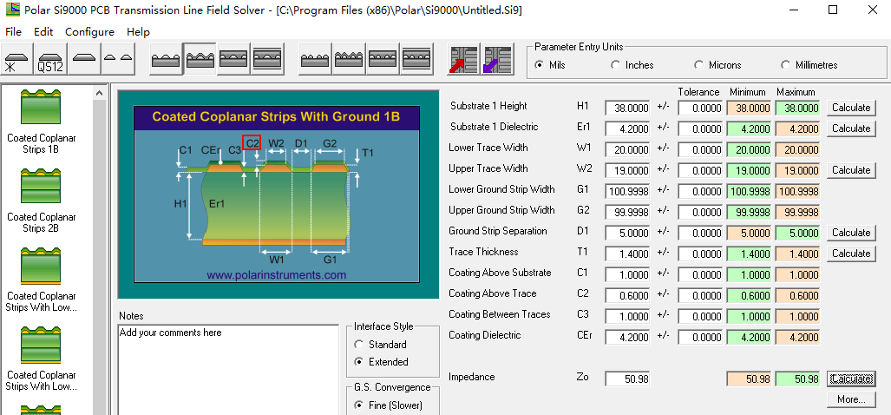The image size is (891, 415).
Task: Open Coated Coplanar Strips 2B structure
Action: click(41, 200)
